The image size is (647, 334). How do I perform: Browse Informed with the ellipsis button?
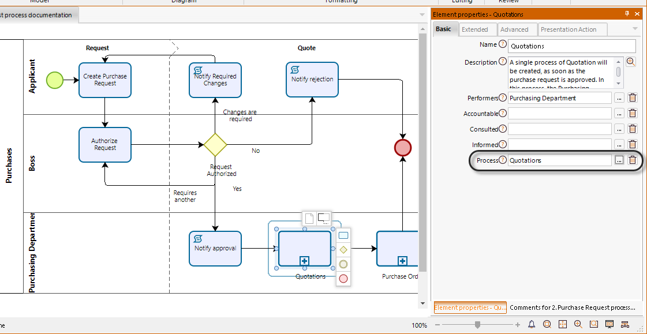click(619, 144)
